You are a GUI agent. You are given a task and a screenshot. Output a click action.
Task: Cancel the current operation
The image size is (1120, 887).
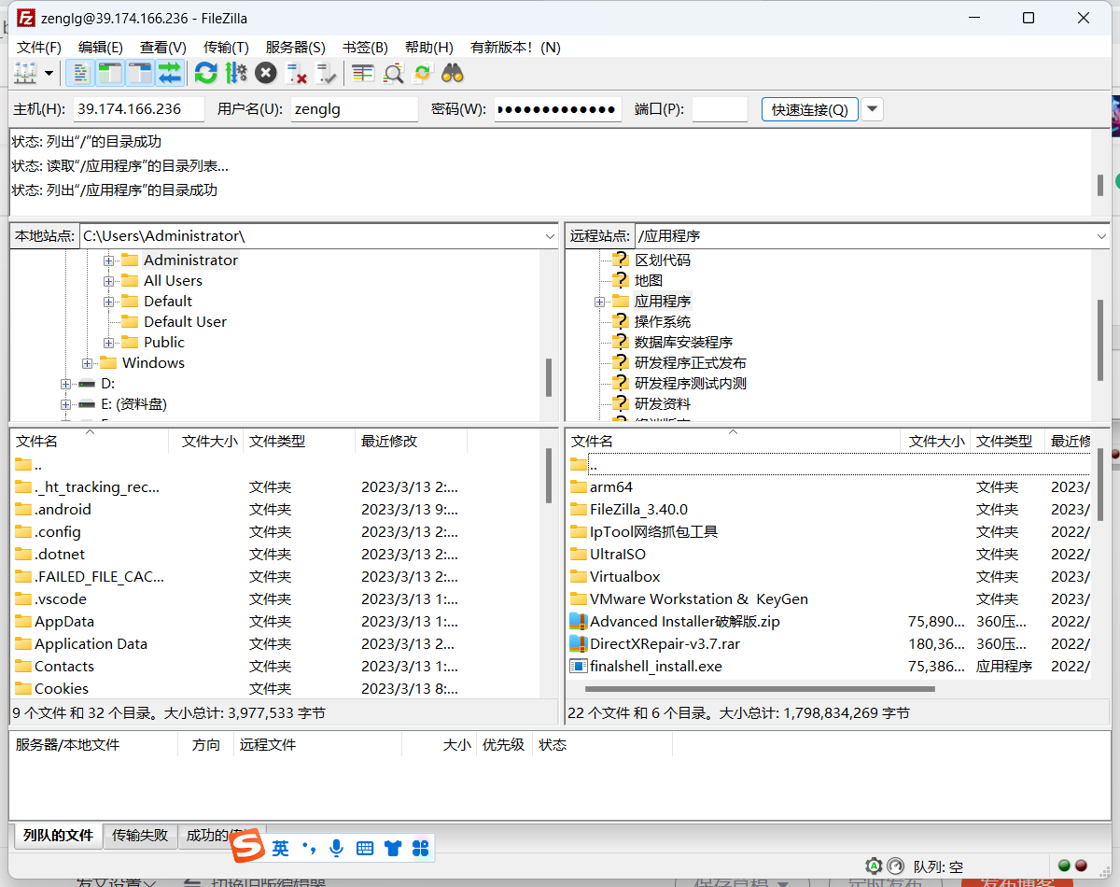pyautogui.click(x=265, y=72)
